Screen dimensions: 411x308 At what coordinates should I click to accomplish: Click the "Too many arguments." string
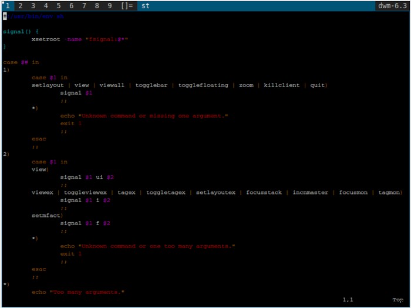[x=87, y=292]
